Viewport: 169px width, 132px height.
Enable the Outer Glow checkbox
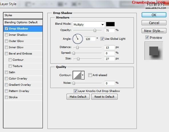6,41
